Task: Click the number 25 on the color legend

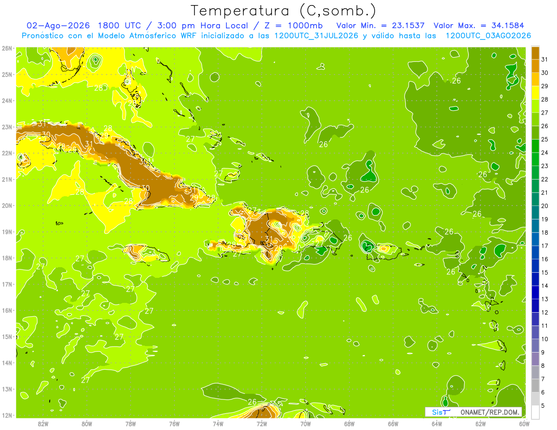Action: coord(545,140)
